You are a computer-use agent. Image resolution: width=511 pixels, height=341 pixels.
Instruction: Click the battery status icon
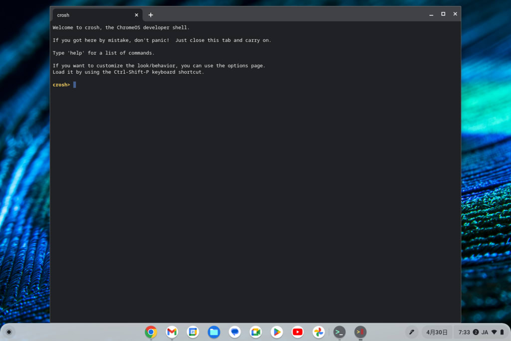[x=502, y=332]
